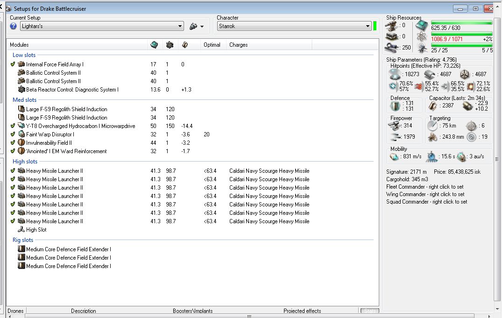
Task: Click the CPU column header icon
Action: [x=154, y=45]
